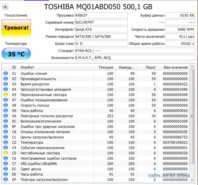Screen dimensions: 198x185
Task: Select status dot of C1 Циклы загрузки/выгрузки
Action: tap(6, 137)
